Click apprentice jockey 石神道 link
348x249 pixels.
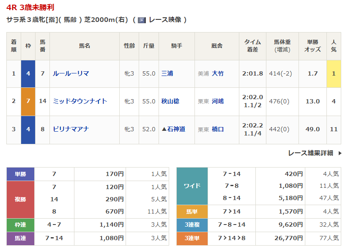(176, 129)
